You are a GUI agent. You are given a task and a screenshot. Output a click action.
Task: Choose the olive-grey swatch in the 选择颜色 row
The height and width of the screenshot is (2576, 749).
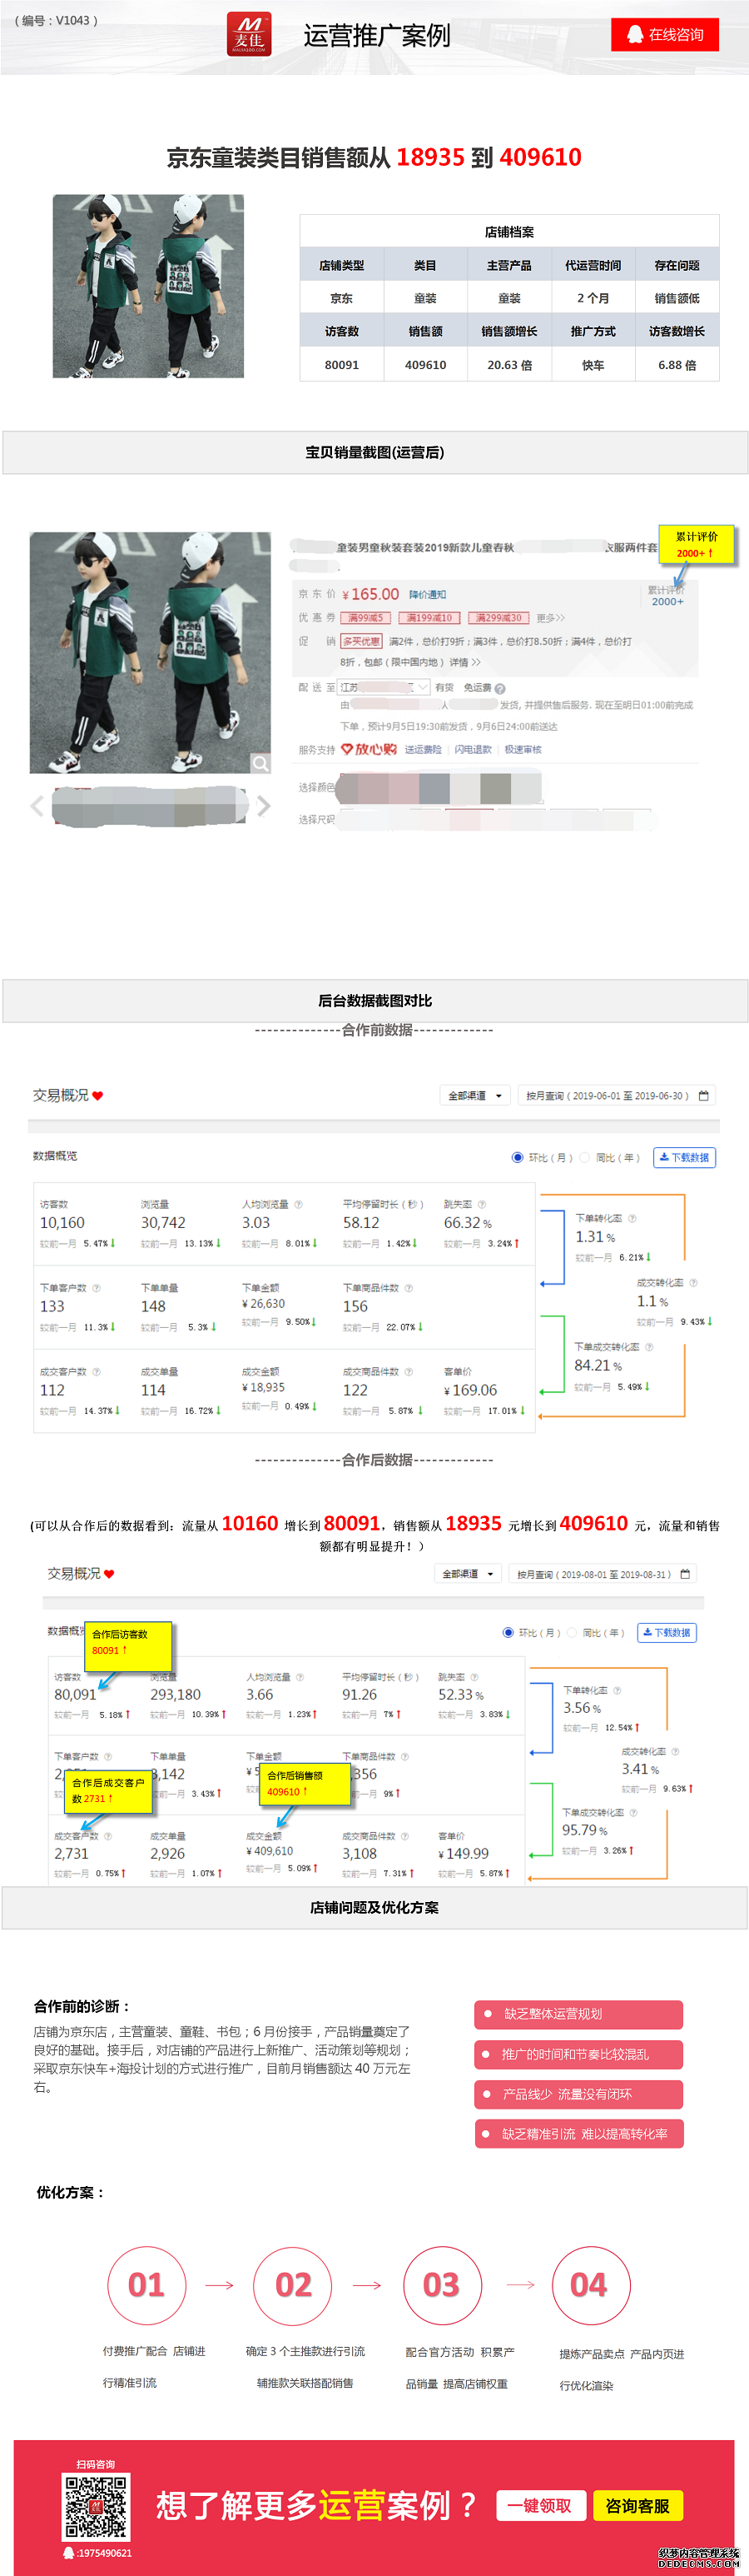click(x=495, y=788)
